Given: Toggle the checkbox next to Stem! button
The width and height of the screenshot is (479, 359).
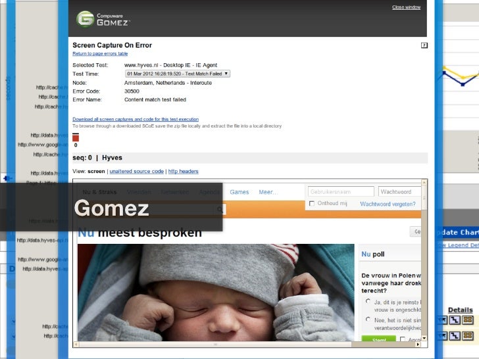Looking at the screenshot, I should 403,339.
